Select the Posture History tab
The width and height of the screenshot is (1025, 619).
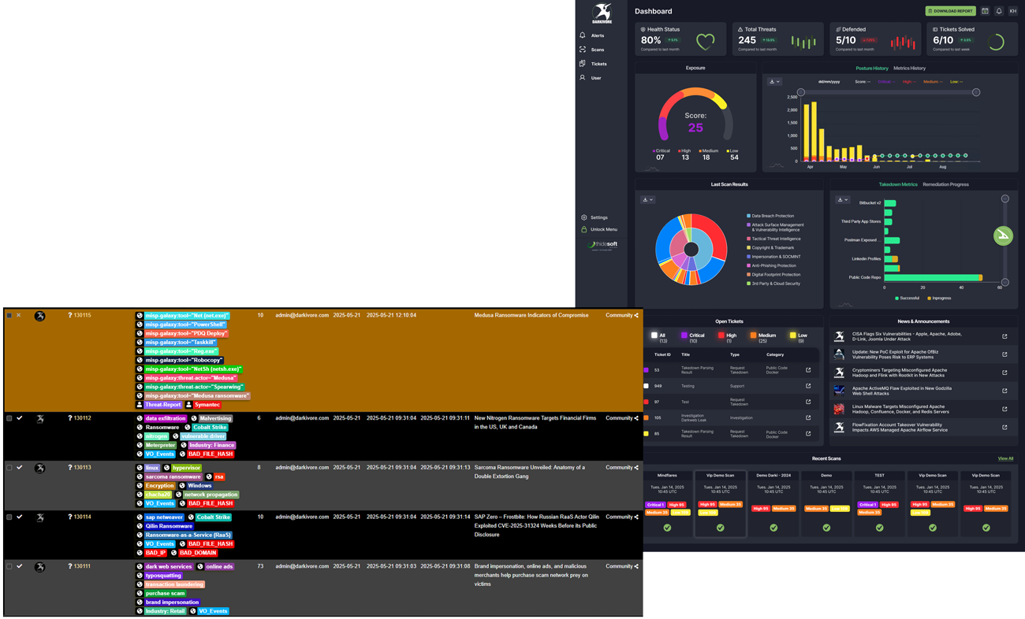pyautogui.click(x=872, y=69)
